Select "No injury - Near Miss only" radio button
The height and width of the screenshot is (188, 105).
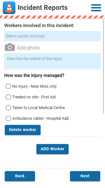coord(8,86)
